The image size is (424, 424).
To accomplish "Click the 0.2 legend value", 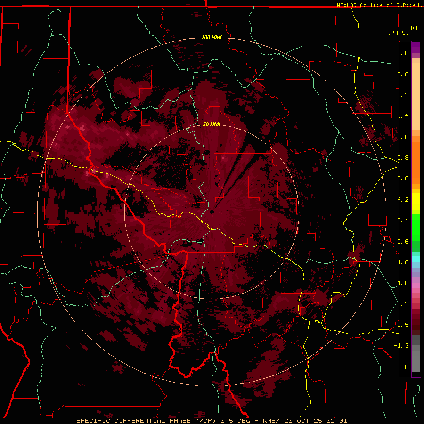I will [x=403, y=304].
